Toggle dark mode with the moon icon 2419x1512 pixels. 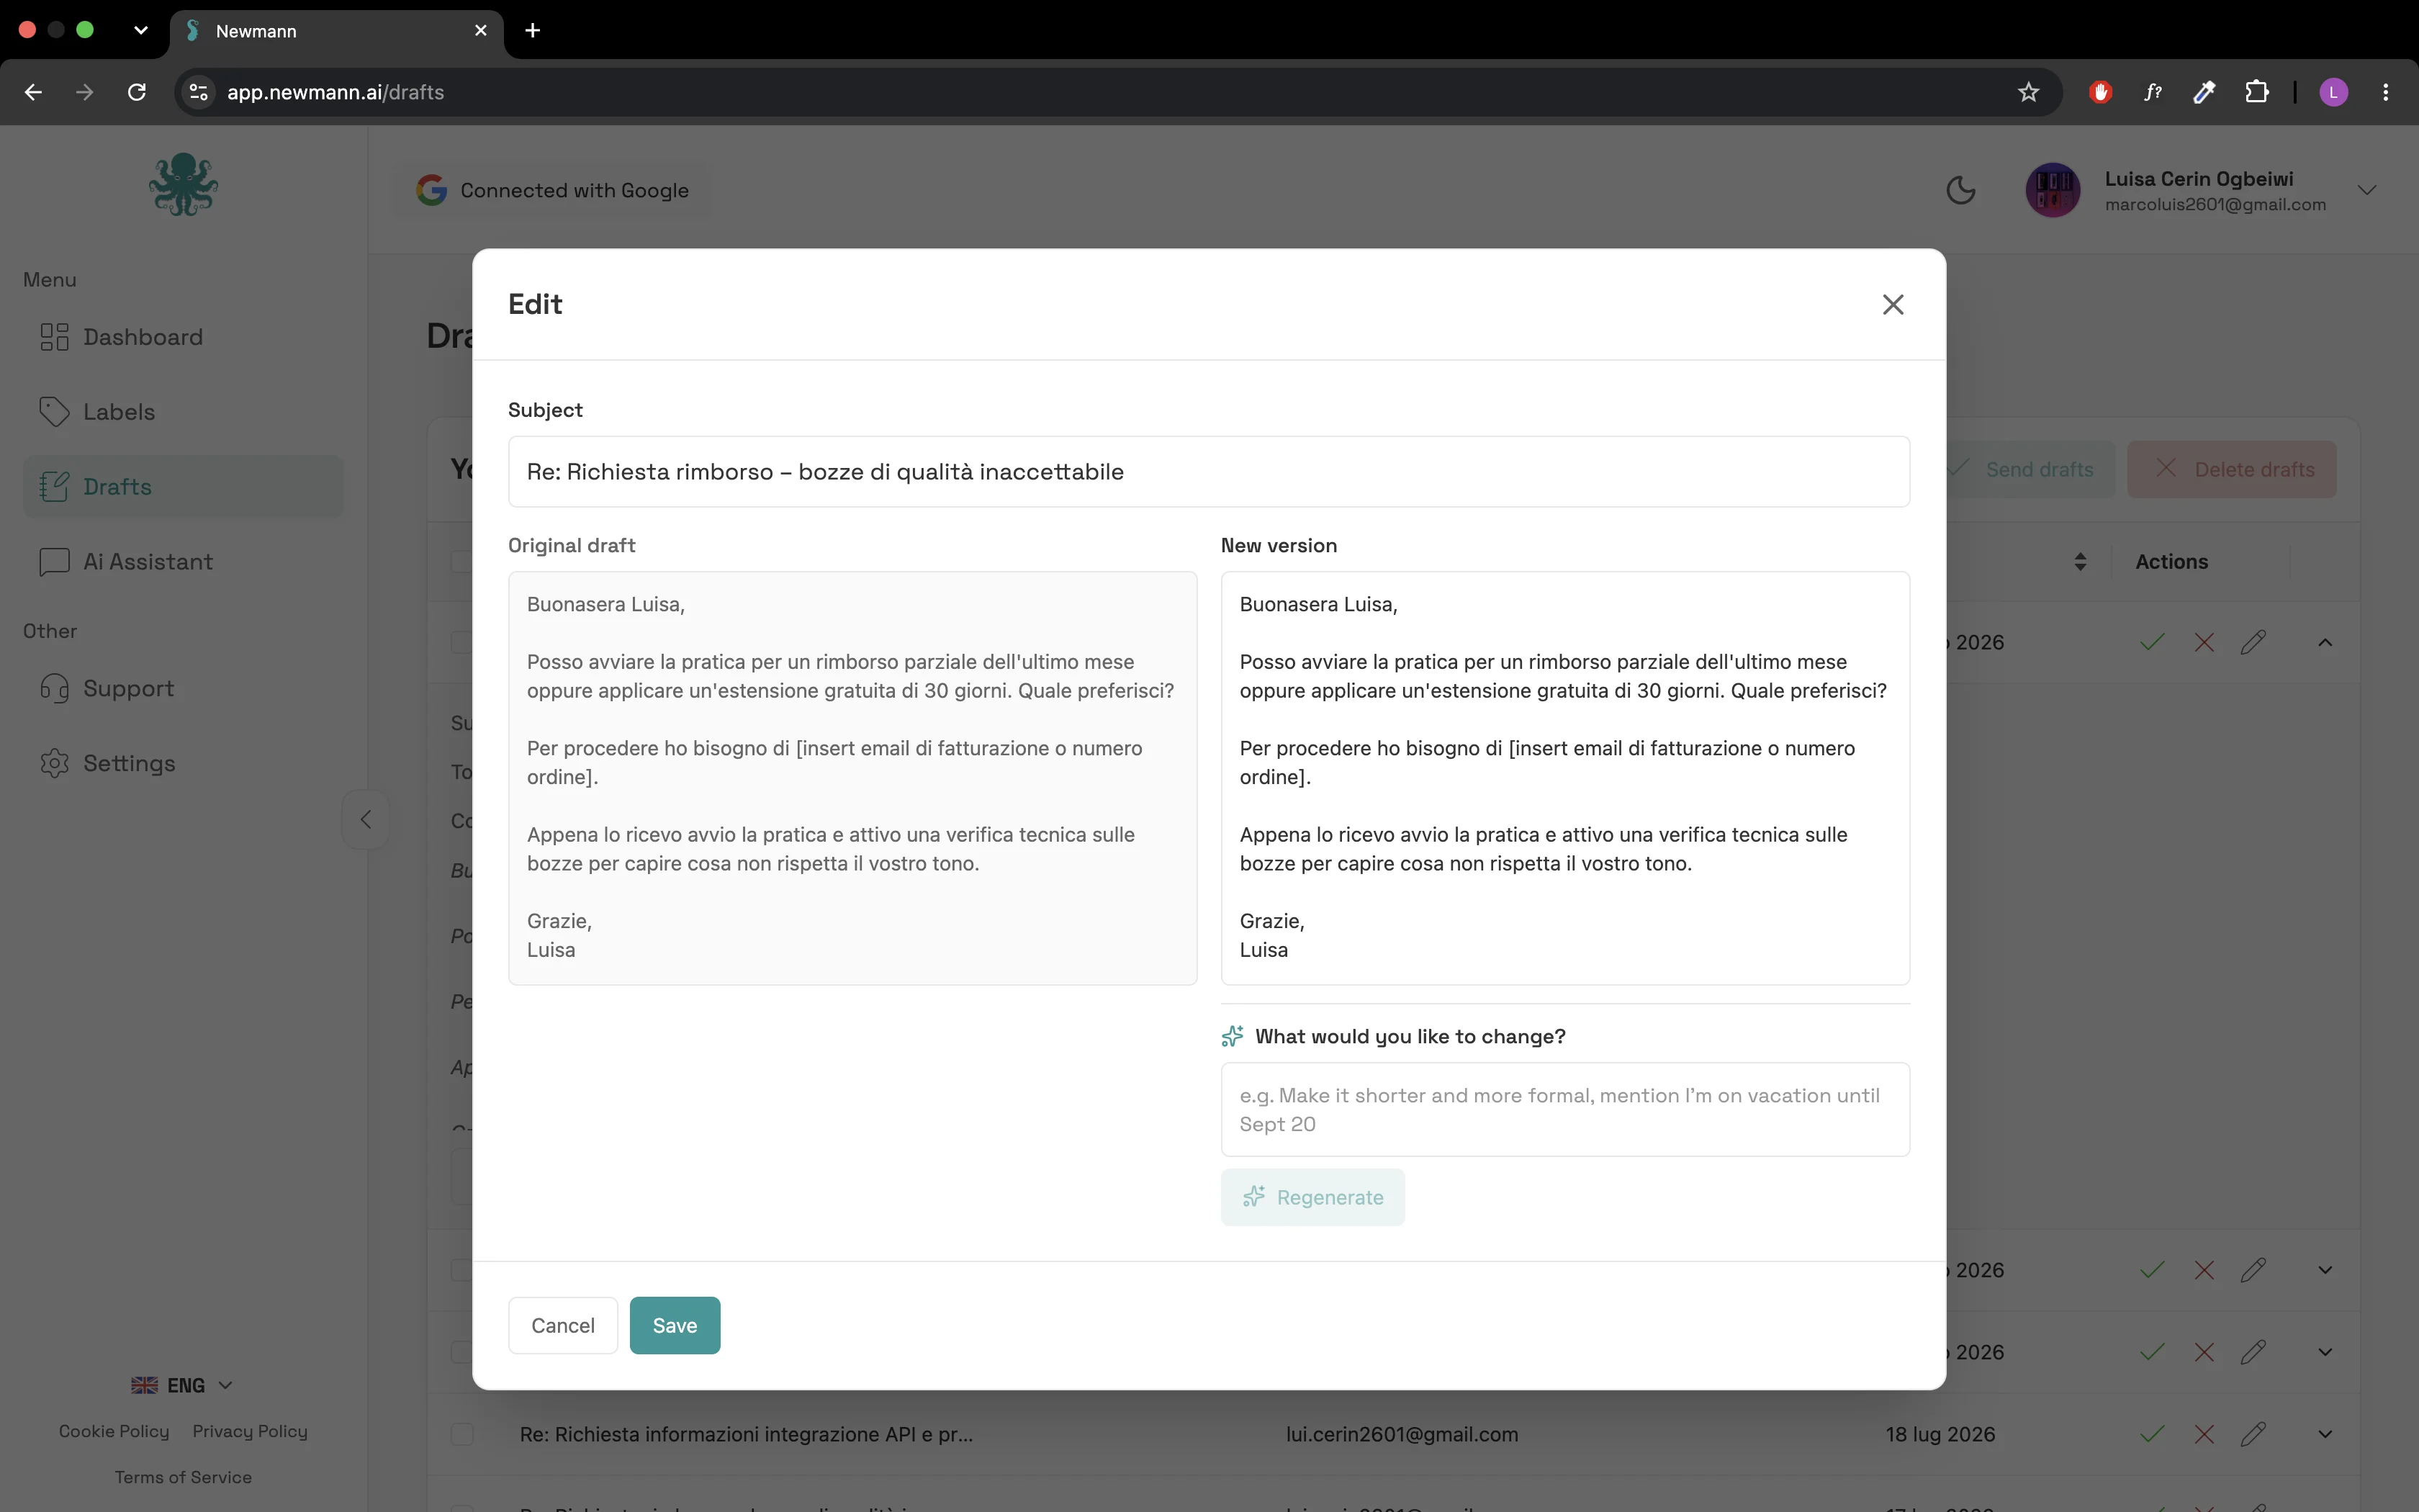pos(1960,190)
